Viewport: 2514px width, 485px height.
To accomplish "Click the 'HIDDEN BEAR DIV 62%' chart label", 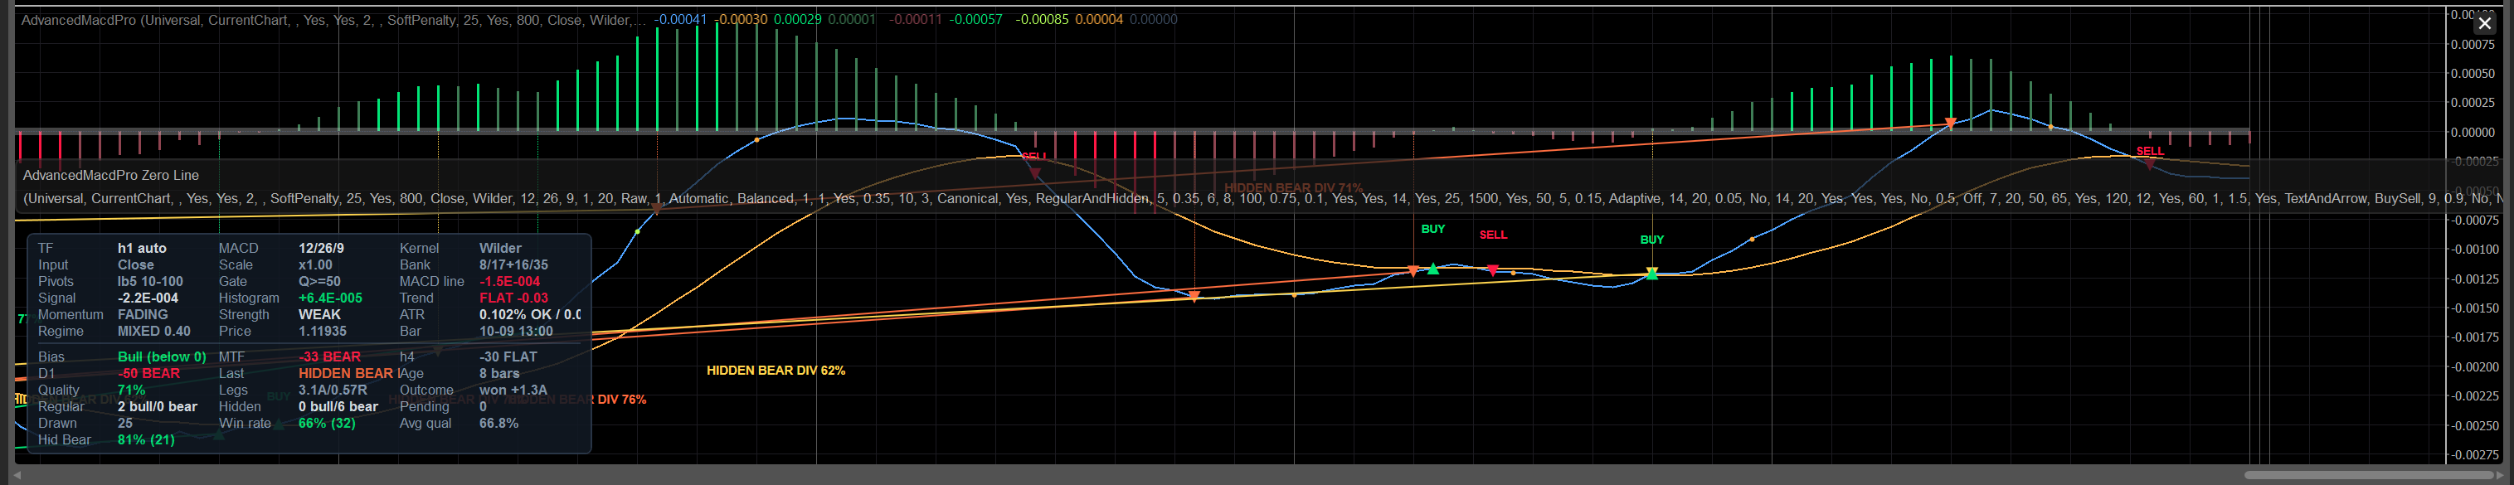I will click(x=776, y=371).
